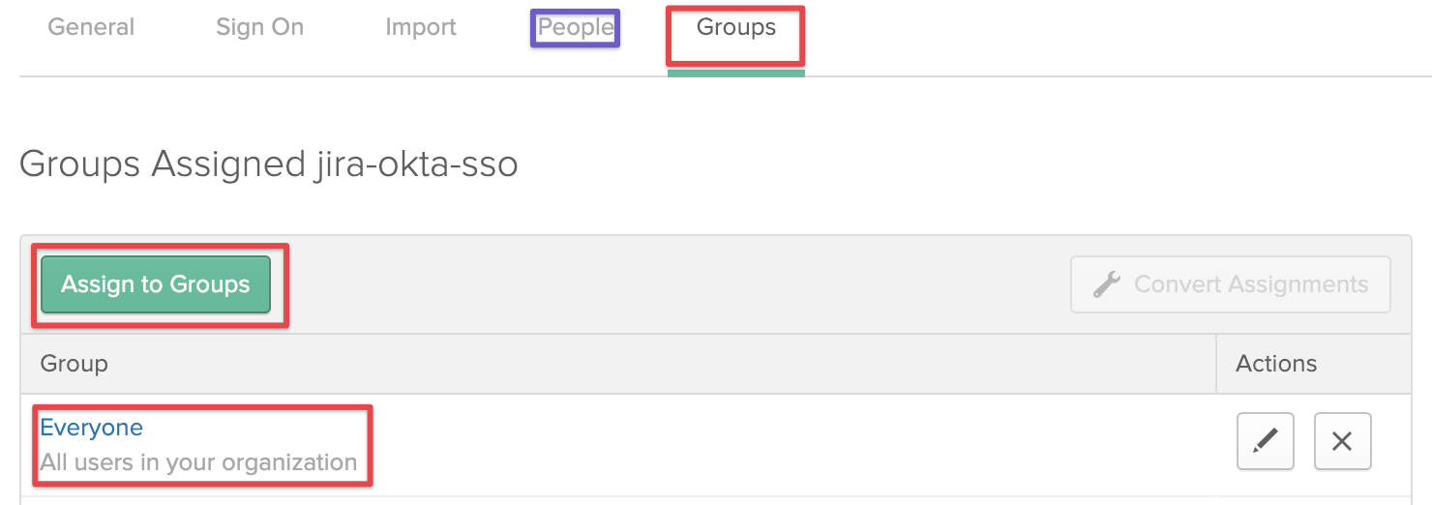Screen dimensions: 1432x505
Task: Select the Groups tab
Action: point(736,27)
